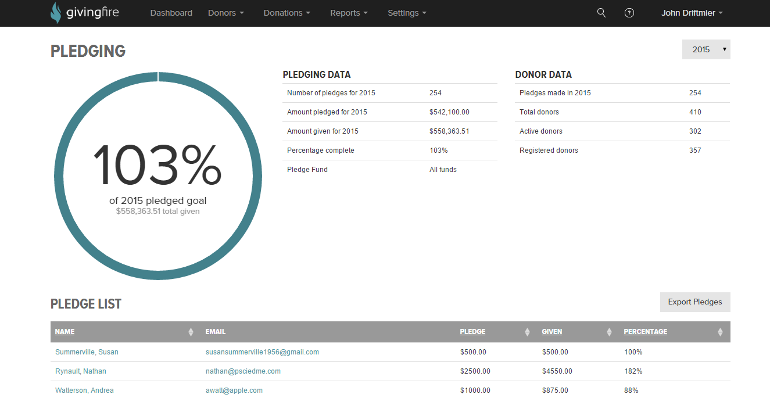The image size is (770, 405).
Task: Click nathan@psciedme.com email link
Action: coord(243,371)
